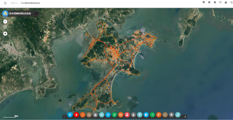The image size is (233, 120).
Task: Select the 供水管网地理信息系统 breadcrumb
Action: point(30,3)
